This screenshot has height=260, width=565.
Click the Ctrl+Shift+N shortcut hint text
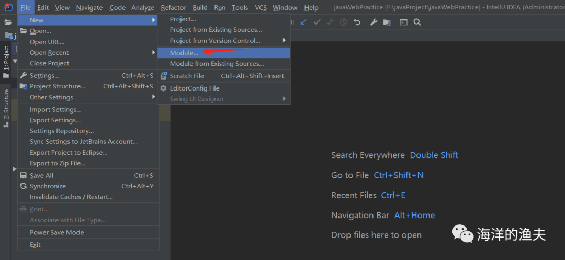tap(399, 175)
